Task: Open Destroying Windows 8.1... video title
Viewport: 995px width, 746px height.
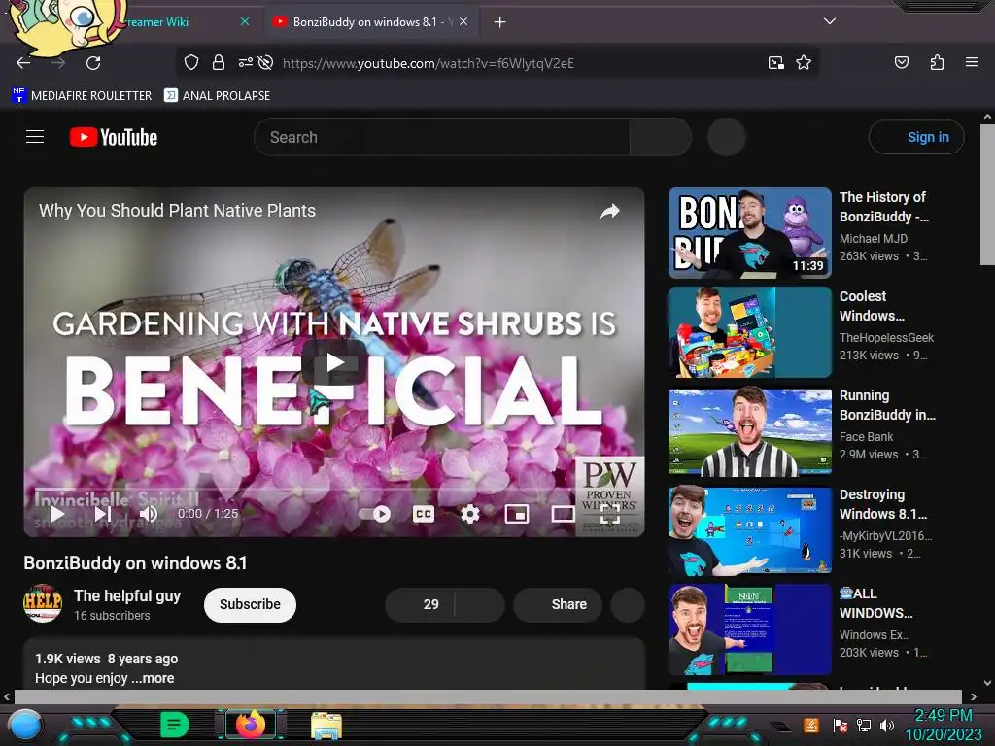Action: [882, 504]
